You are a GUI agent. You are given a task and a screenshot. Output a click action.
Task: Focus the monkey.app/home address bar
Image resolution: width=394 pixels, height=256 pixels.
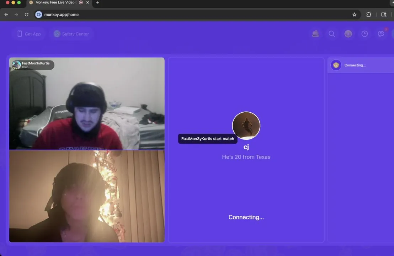click(x=197, y=15)
